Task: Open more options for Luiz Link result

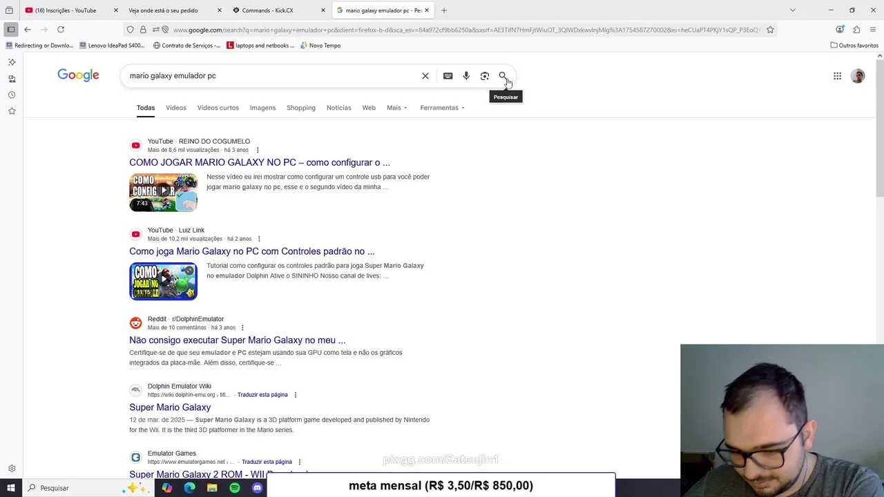Action: pos(259,239)
